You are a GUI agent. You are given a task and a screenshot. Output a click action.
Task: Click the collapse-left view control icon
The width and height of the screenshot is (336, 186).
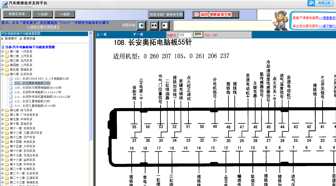click(x=165, y=25)
